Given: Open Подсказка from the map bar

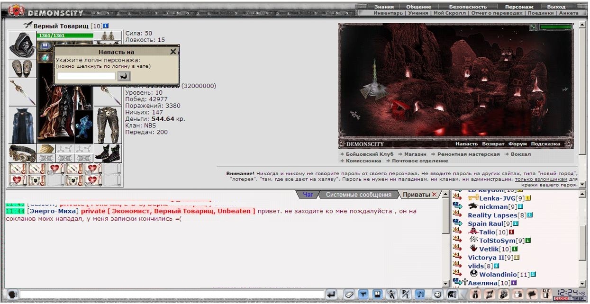Looking at the screenshot, I should [545, 144].
